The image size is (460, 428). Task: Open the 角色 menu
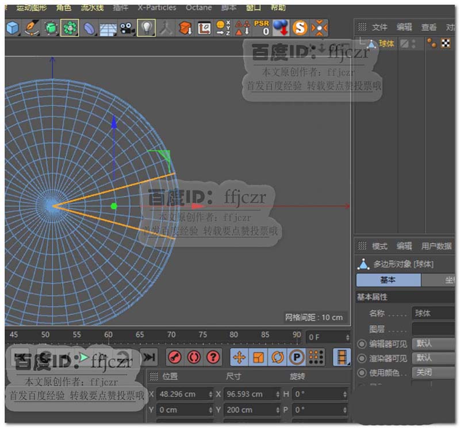click(64, 7)
